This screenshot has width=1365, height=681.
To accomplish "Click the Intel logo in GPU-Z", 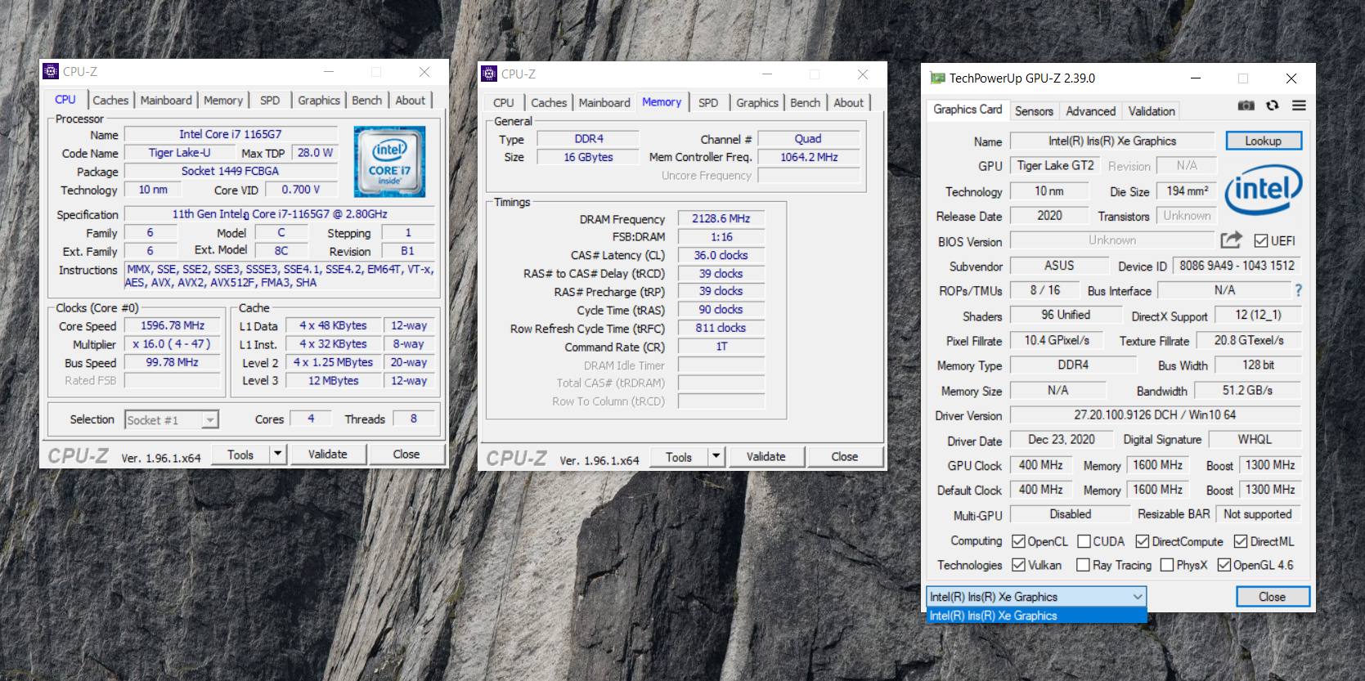I will coord(1264,189).
